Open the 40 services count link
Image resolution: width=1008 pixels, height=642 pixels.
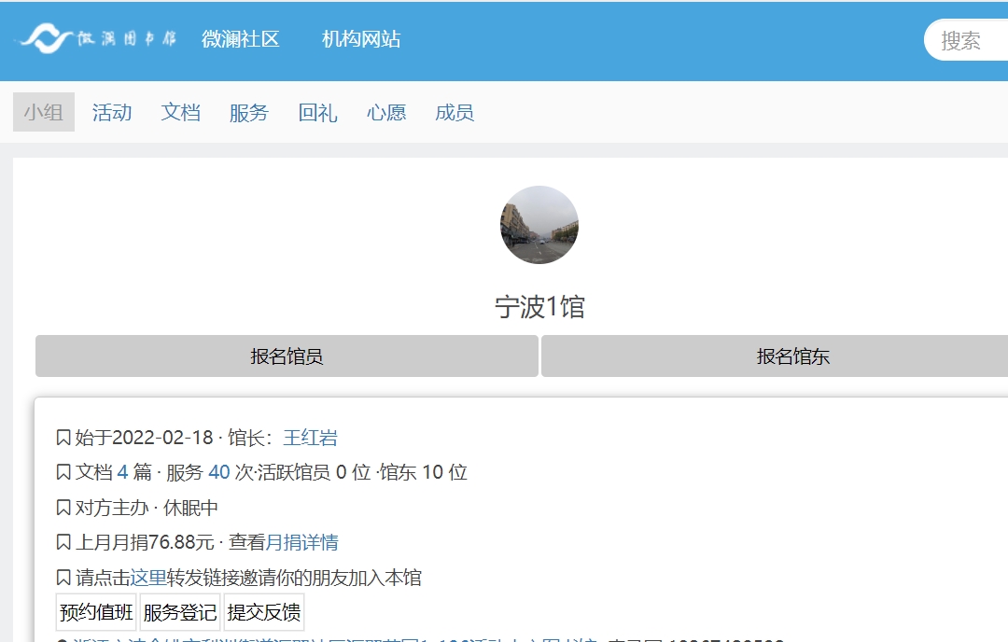tap(219, 472)
